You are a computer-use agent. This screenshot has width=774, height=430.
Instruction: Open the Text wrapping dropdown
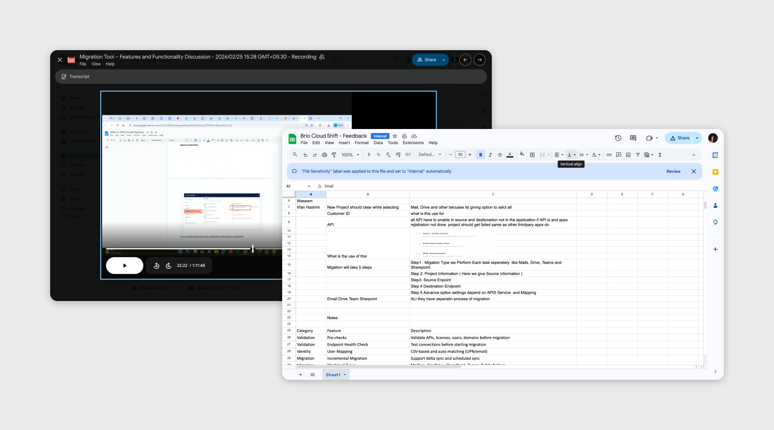click(584, 155)
